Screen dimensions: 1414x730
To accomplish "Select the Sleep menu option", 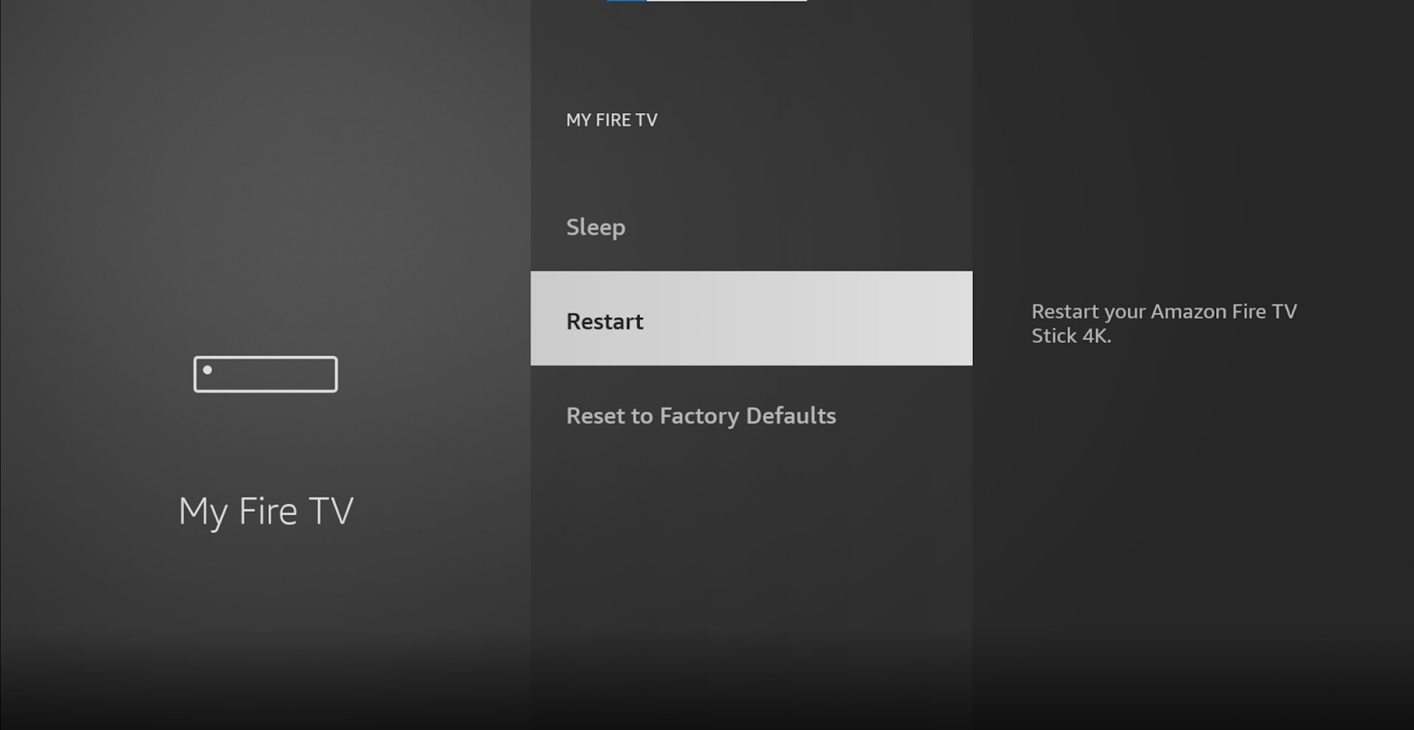I will tap(751, 226).
